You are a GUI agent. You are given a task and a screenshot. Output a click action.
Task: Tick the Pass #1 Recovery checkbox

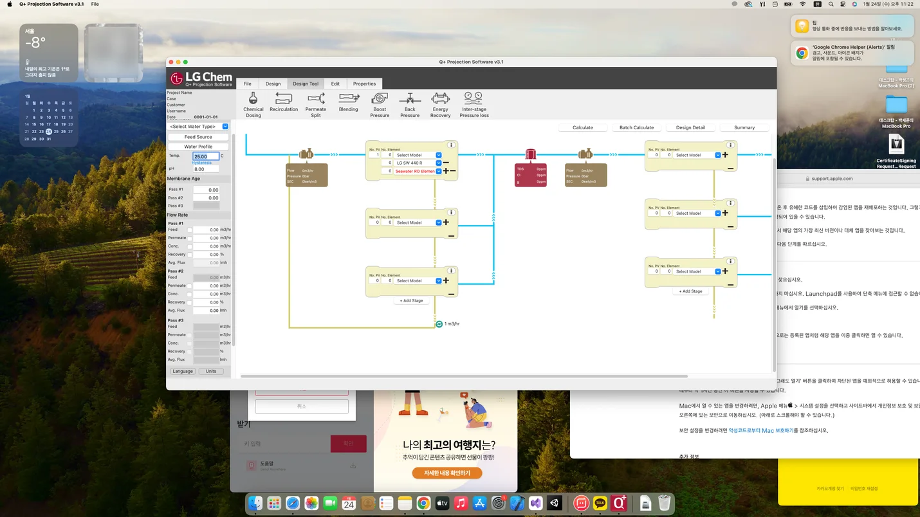(189, 255)
